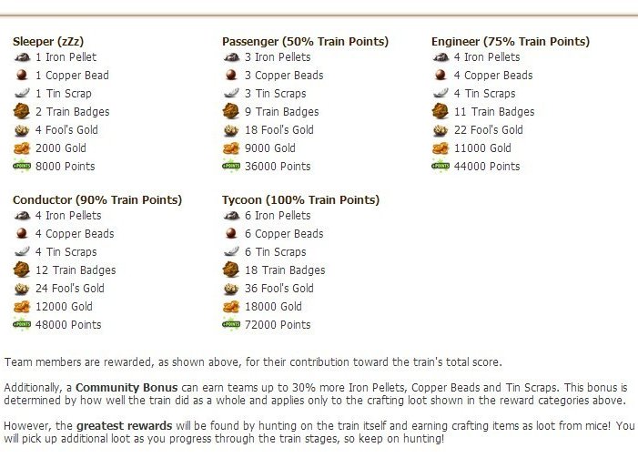
Task: Select the Conductor (90% Train Points) heading
Action: 97,200
